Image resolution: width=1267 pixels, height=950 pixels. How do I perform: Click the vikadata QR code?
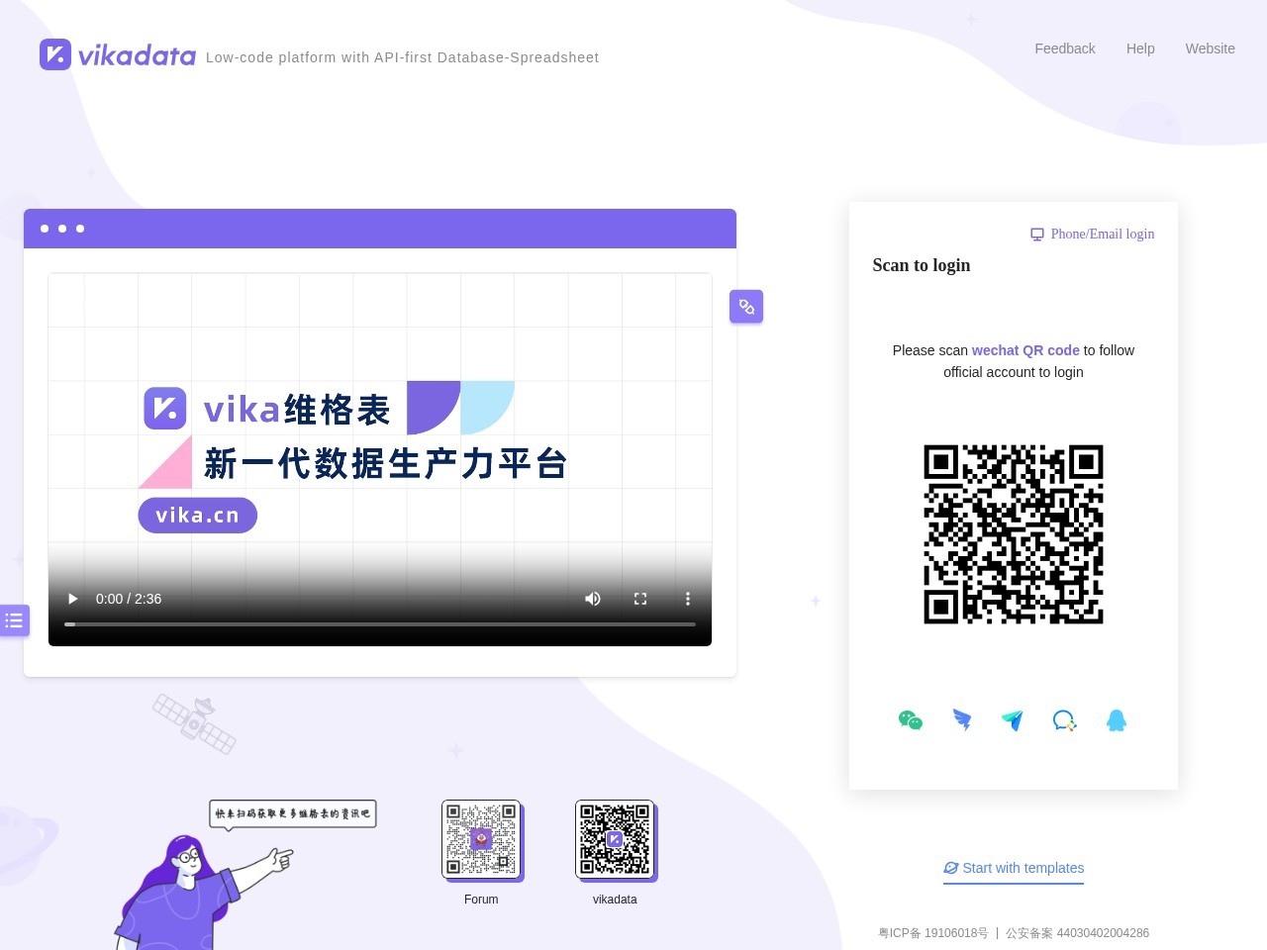615,839
